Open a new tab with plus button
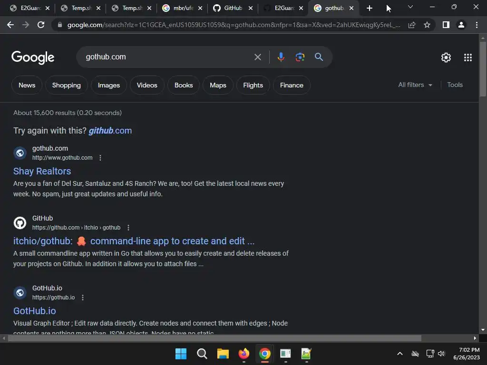Viewport: 487px width, 365px height. 369,8
